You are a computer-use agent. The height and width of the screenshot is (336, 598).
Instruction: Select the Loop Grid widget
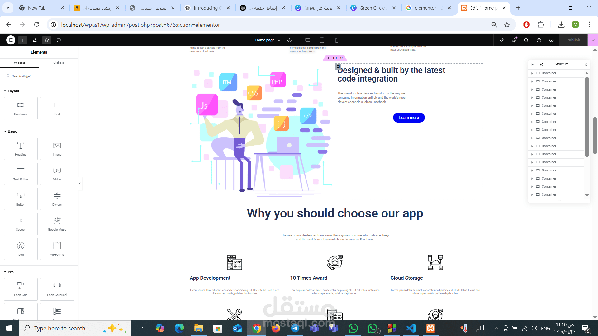click(x=21, y=289)
